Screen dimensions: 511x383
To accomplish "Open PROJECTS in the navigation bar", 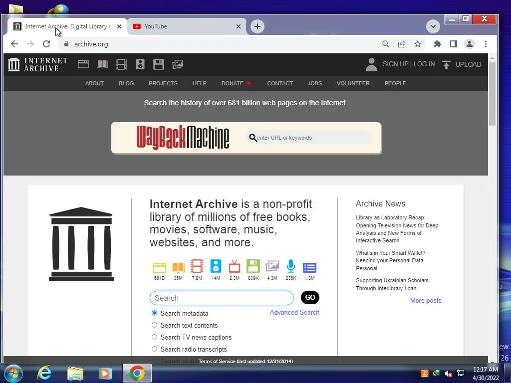I will click(163, 83).
